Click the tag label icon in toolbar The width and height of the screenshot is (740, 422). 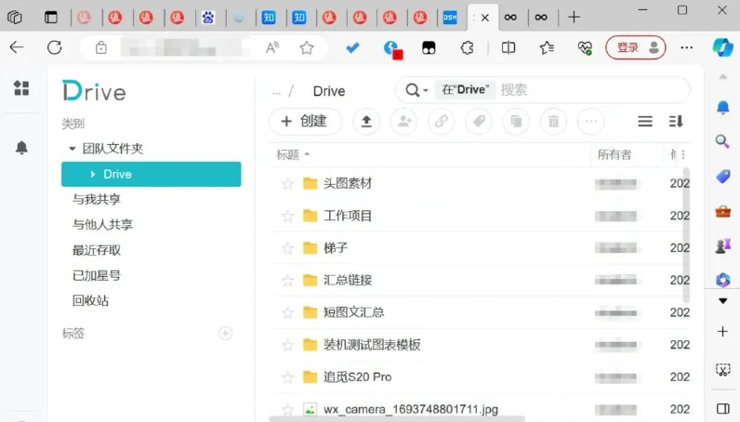pyautogui.click(x=479, y=122)
